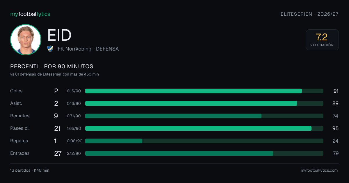
Task: Click the Percentil por 90 minutos heading
Action: [x=52, y=67]
